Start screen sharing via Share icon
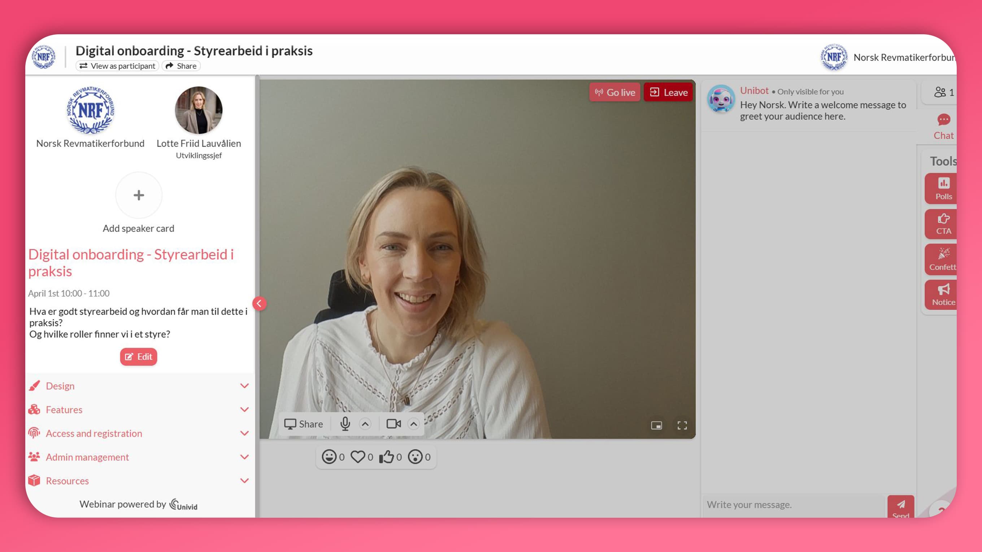Image resolution: width=982 pixels, height=552 pixels. click(303, 424)
